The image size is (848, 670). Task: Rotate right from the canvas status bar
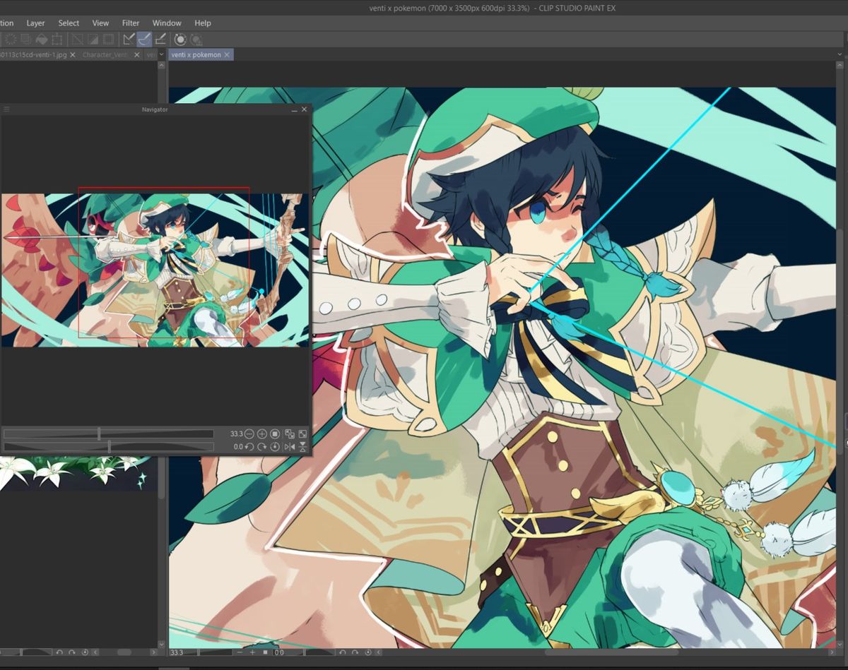[355, 652]
